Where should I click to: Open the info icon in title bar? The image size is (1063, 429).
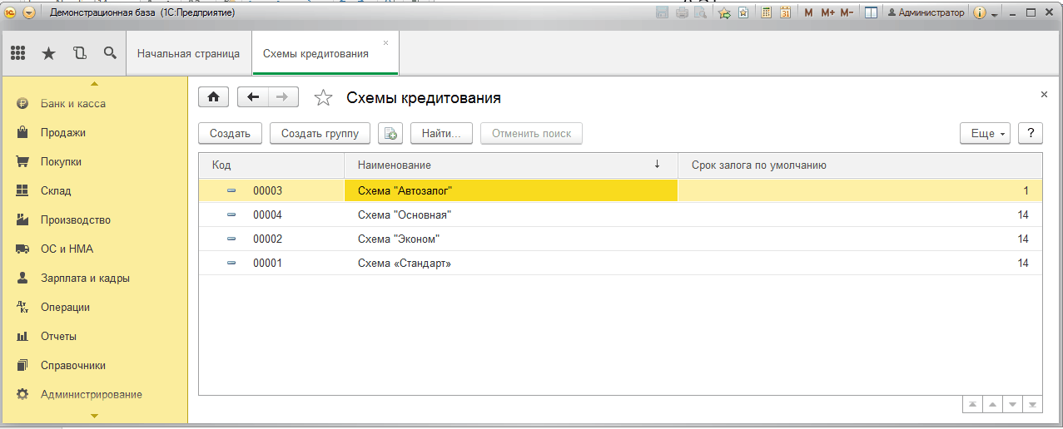[x=979, y=13]
